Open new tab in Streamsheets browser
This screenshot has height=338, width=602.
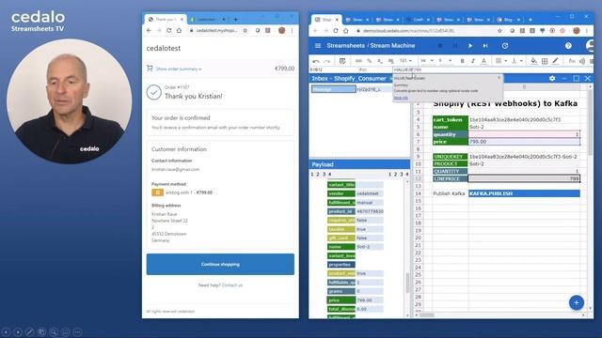pos(531,20)
